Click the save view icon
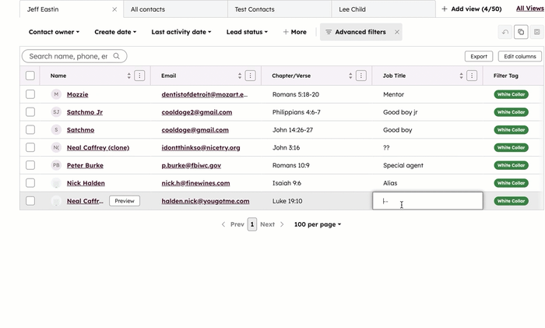The image size is (545, 328). (x=537, y=32)
